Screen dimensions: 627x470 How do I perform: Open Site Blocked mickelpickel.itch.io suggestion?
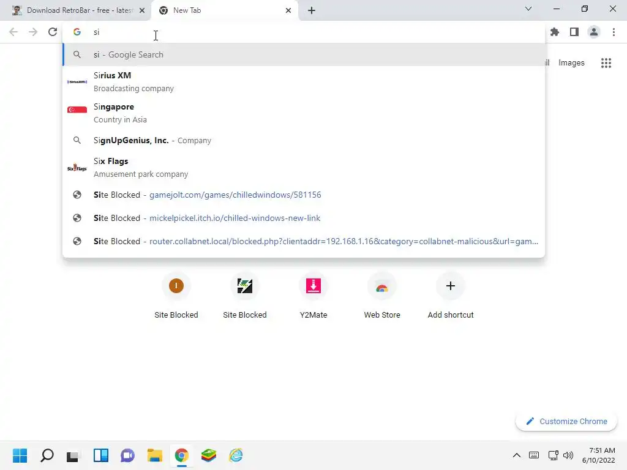[304, 218]
